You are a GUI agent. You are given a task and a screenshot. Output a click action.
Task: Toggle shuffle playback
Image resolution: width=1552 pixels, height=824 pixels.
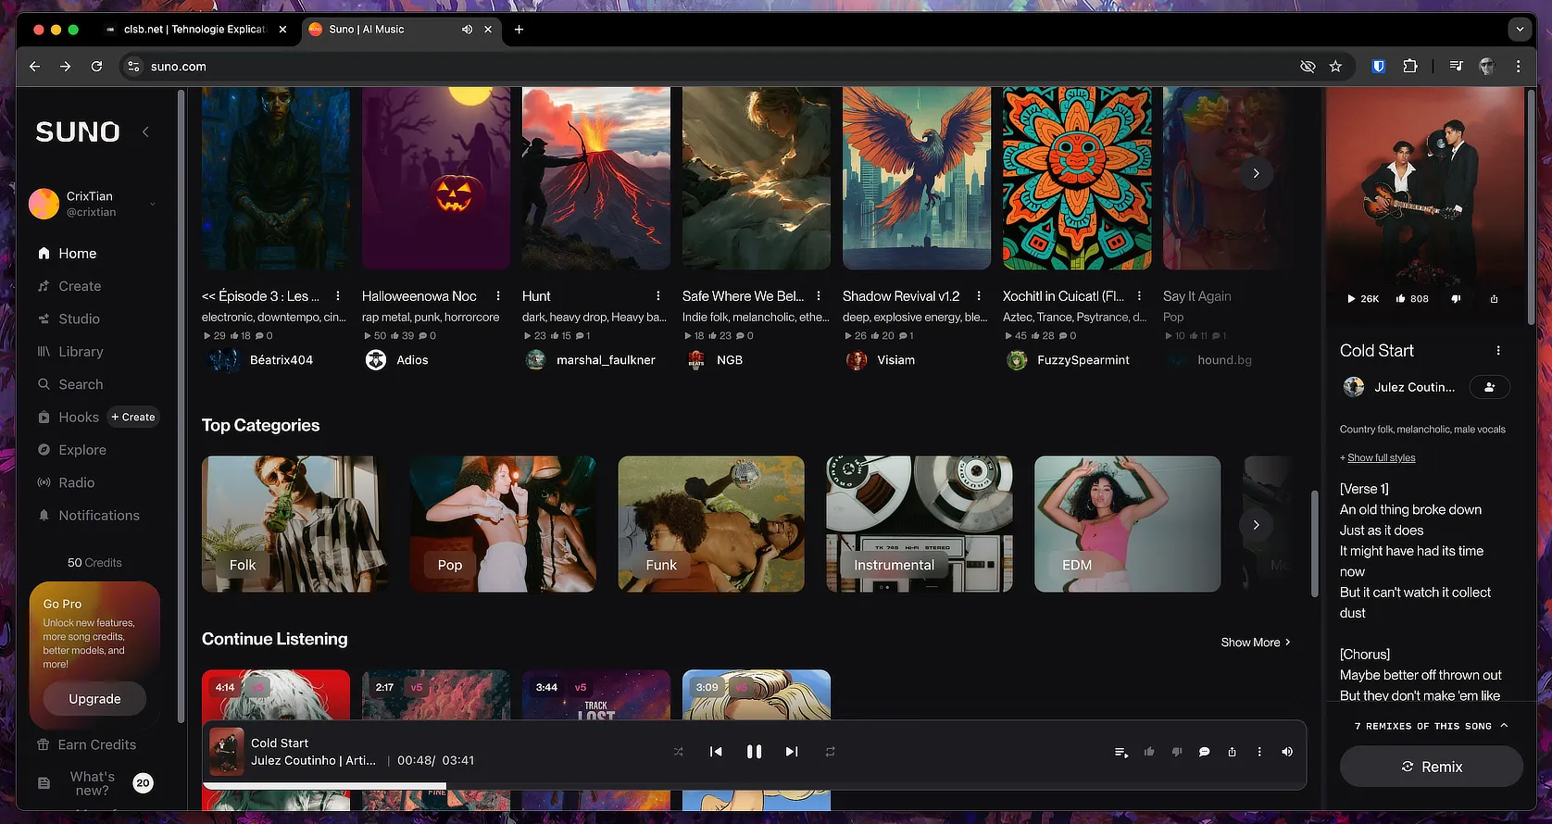[x=679, y=752]
